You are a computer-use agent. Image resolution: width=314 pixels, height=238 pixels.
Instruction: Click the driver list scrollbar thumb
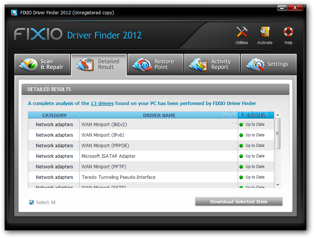(x=277, y=133)
